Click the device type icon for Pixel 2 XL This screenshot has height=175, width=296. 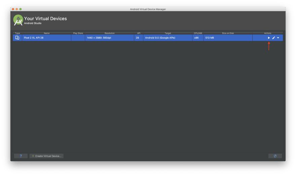point(17,38)
